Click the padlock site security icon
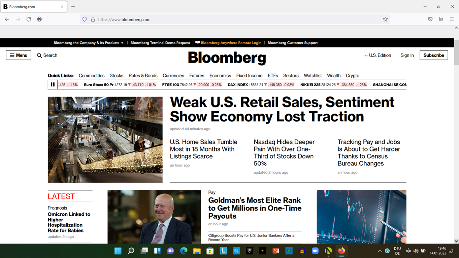459x258 pixels. point(93,19)
